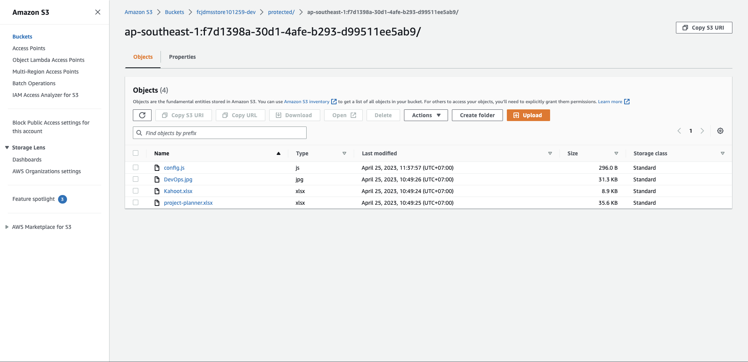
Task: Click the 35.6 KB size cell
Action: (x=608, y=203)
